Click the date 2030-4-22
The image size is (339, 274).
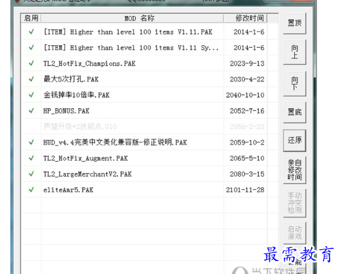[247, 79]
